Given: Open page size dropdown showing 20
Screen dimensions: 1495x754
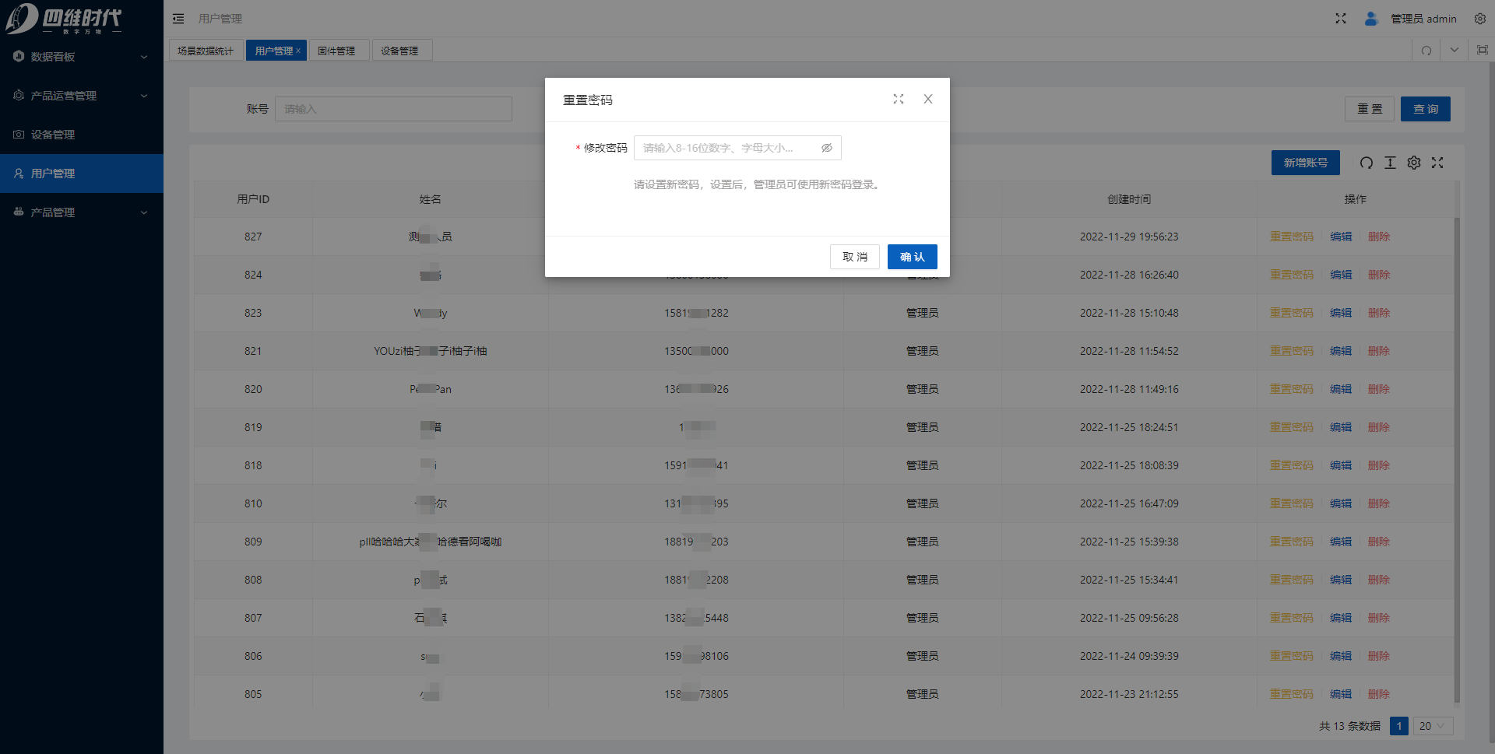Looking at the screenshot, I should 1432,726.
